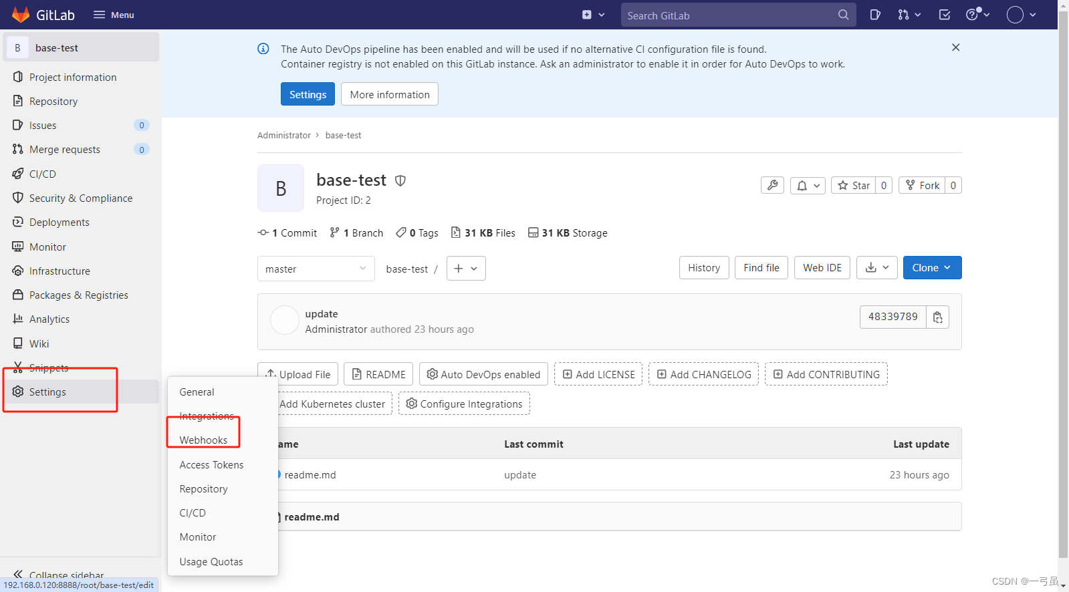Open Merge requests in left sidebar
This screenshot has width=1069, height=592.
(x=81, y=149)
